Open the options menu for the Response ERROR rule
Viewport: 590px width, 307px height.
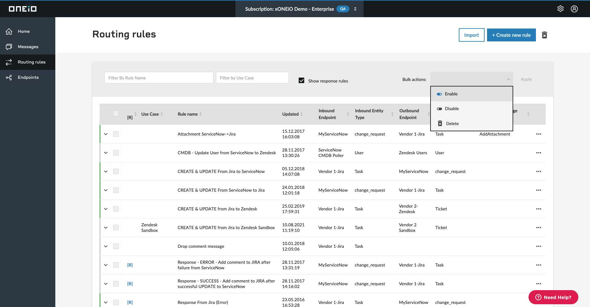[x=539, y=265]
